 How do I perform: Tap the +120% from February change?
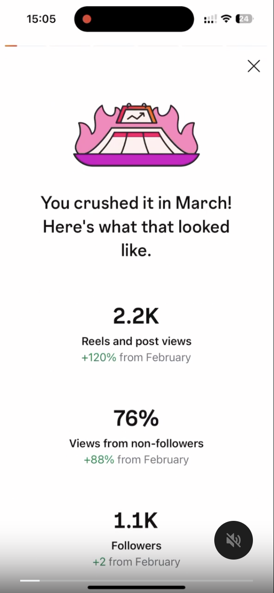point(136,357)
